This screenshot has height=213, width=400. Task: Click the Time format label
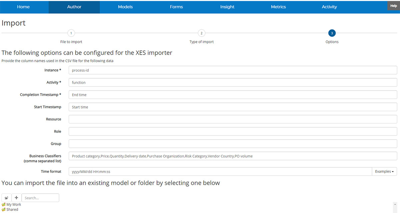[x=51, y=171]
